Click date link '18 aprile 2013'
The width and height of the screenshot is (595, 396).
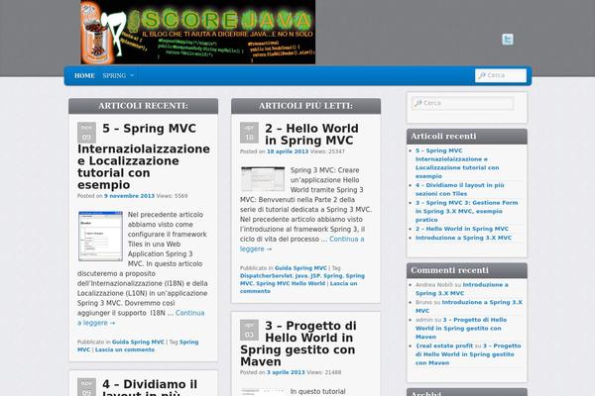click(288, 151)
